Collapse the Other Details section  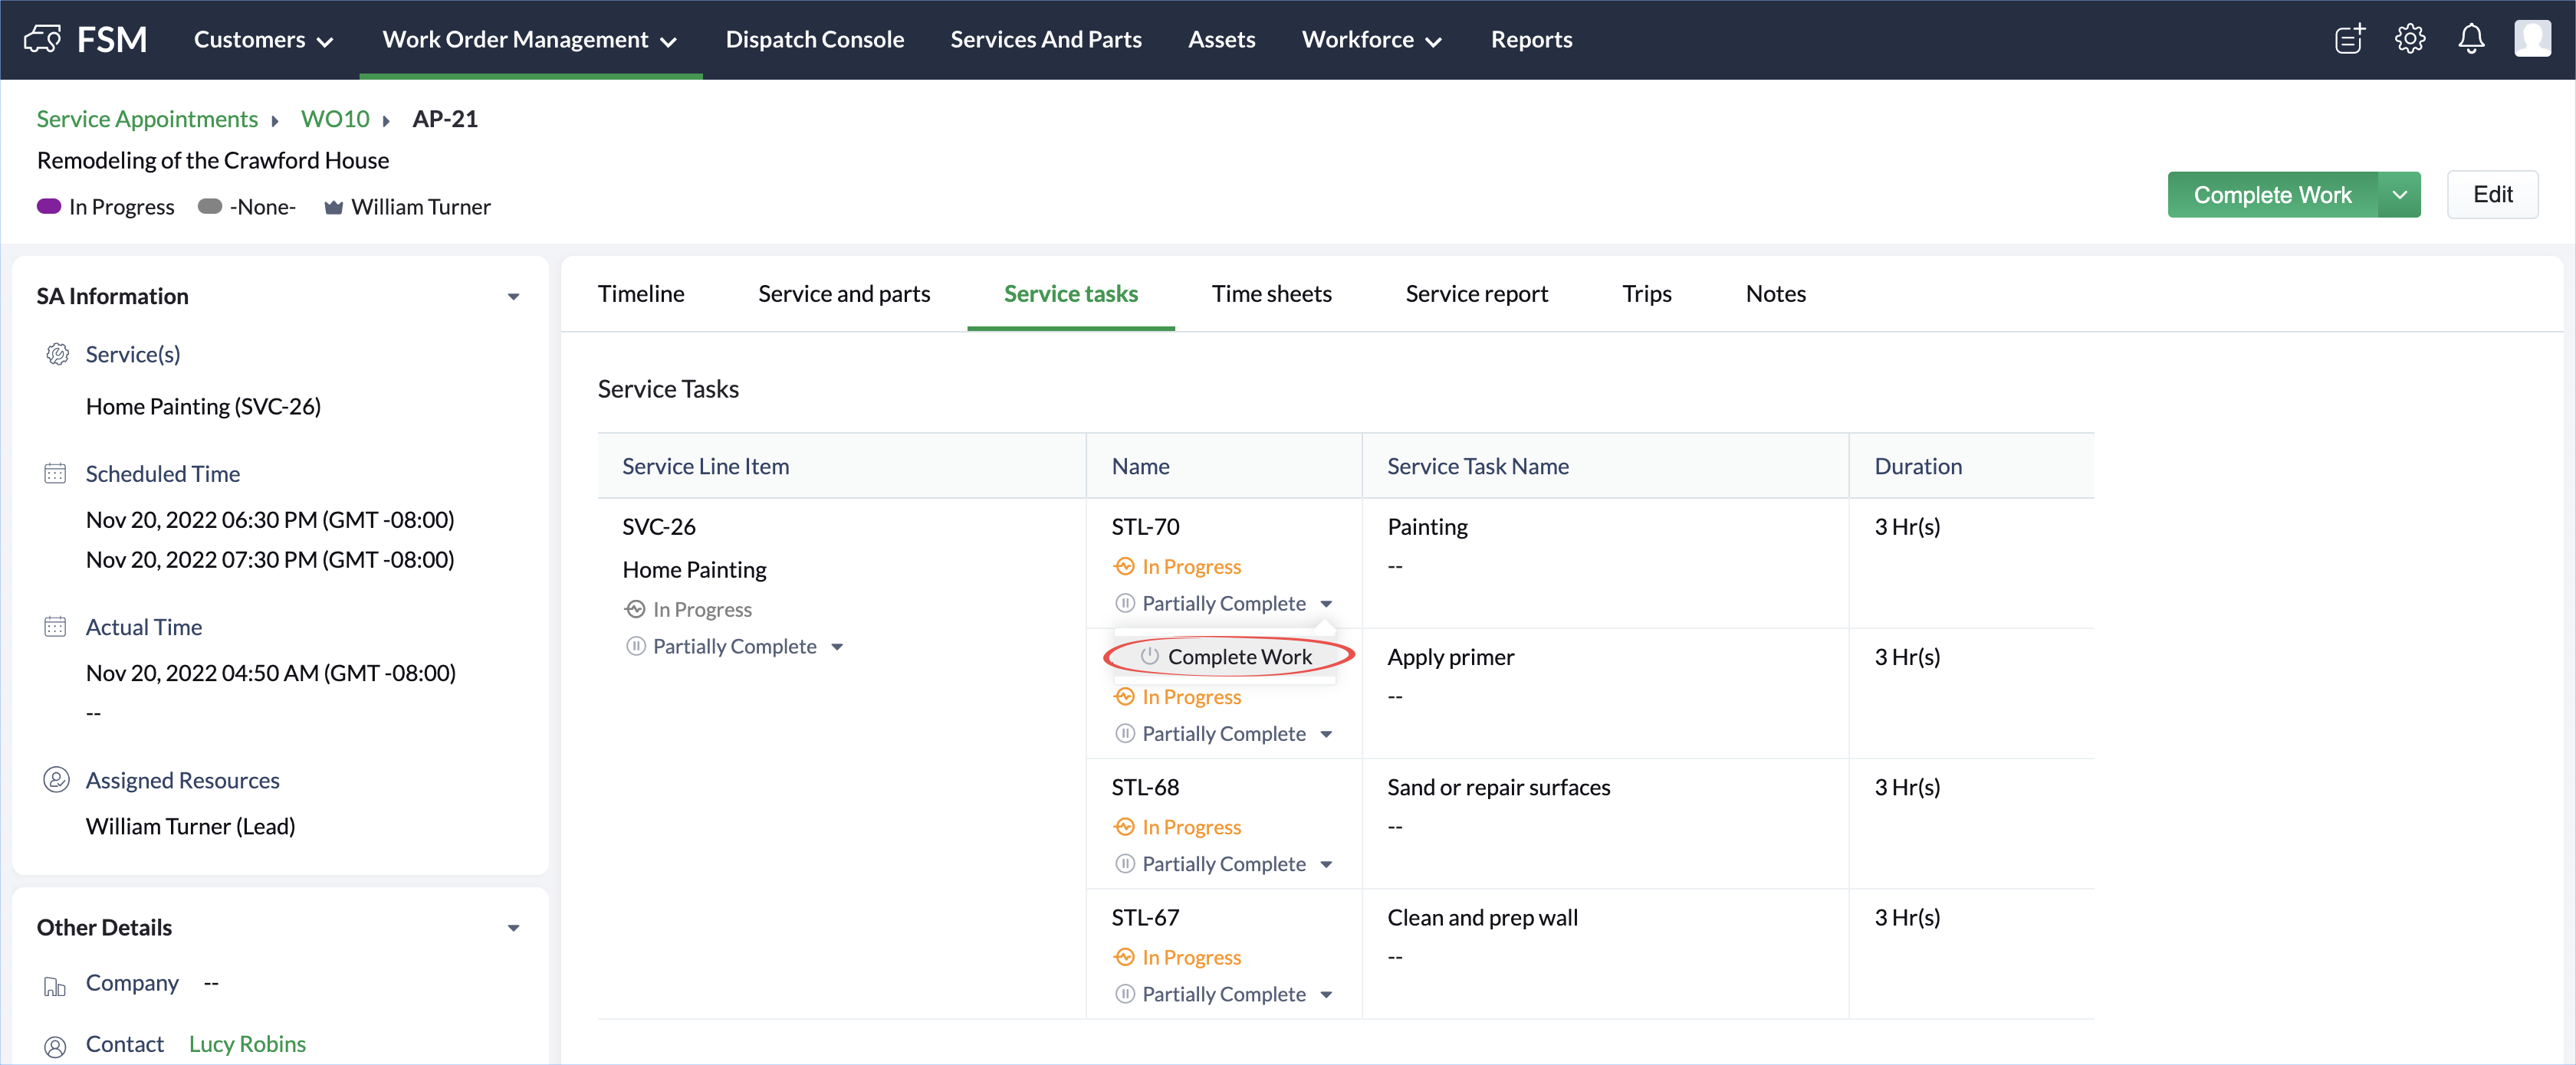(x=513, y=928)
